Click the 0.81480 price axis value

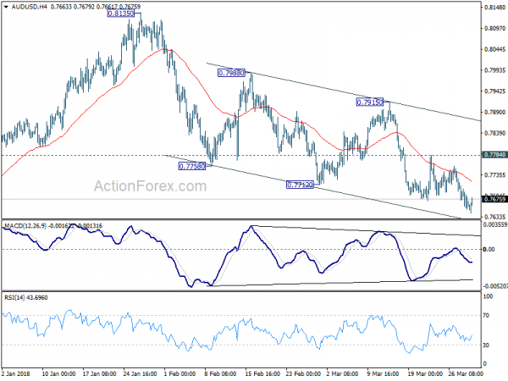point(494,8)
